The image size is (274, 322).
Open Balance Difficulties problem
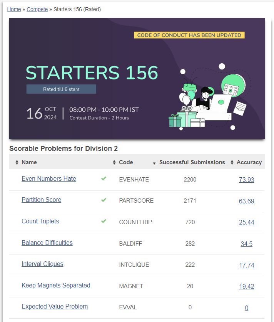[47, 243]
